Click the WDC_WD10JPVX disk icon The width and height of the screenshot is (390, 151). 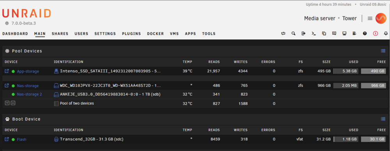coord(56,85)
